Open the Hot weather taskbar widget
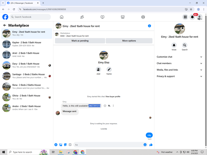Image resolution: width=207 pixels, height=155 pixels. (x=165, y=152)
